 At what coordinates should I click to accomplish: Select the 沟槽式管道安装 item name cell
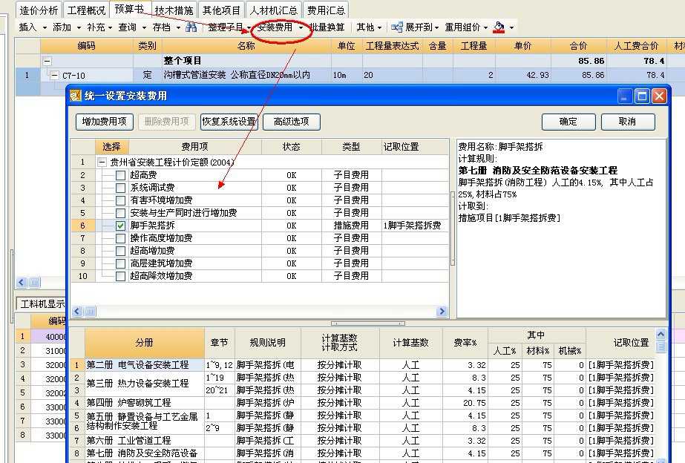point(246,75)
